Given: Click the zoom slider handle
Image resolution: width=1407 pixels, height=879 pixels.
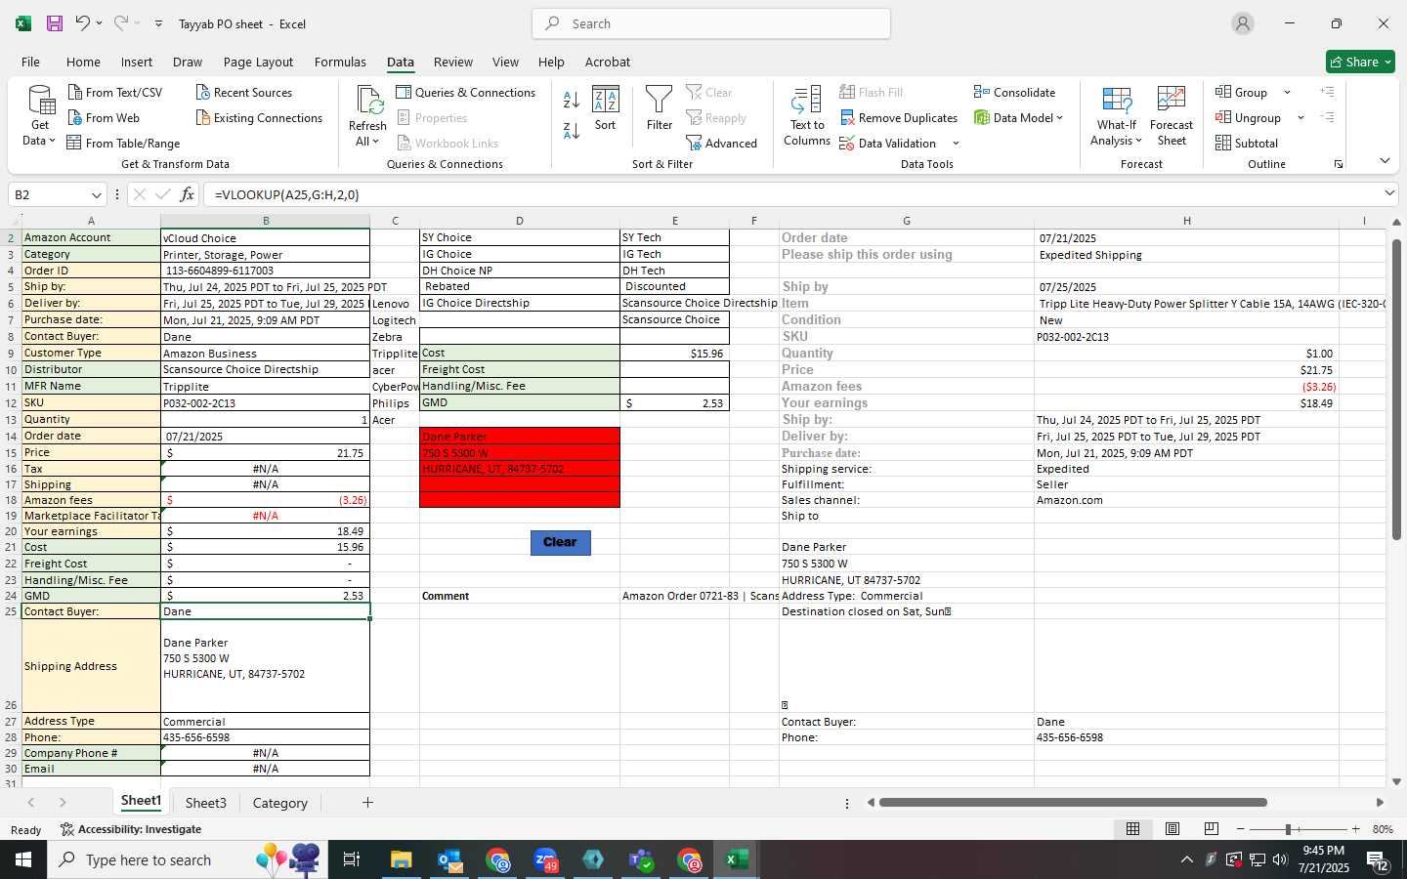Looking at the screenshot, I should coord(1288,829).
